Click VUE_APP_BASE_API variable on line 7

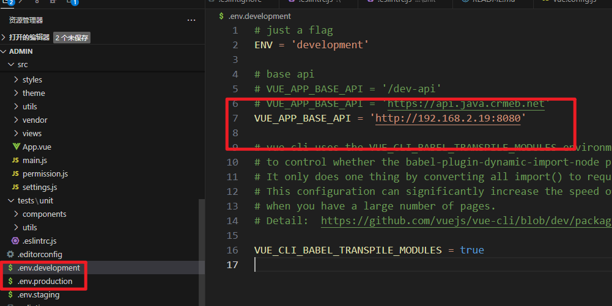[x=303, y=118]
